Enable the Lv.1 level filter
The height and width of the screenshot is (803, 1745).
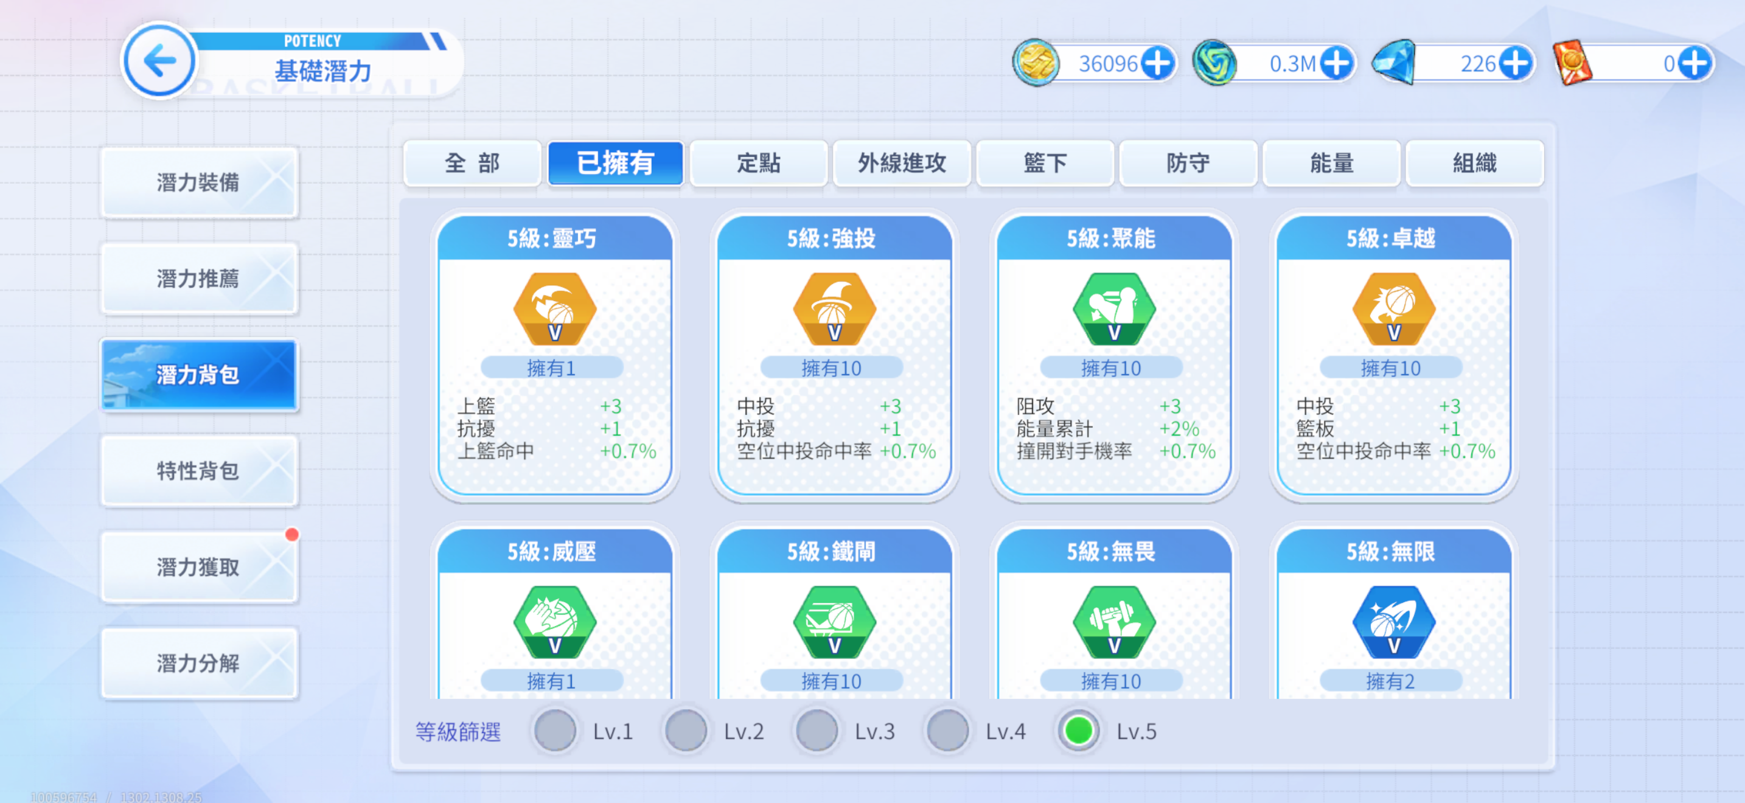(555, 731)
